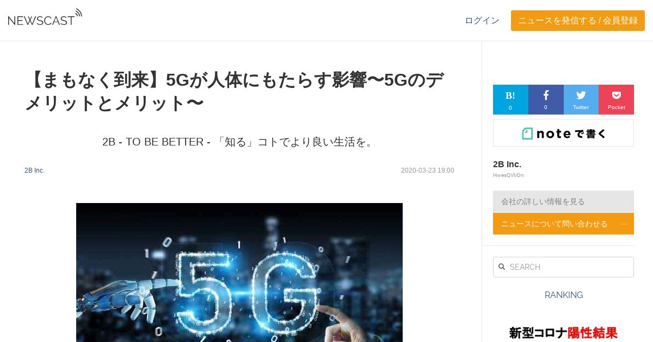Click ニュースについて問い合わせる button
The width and height of the screenshot is (653, 342).
(563, 224)
